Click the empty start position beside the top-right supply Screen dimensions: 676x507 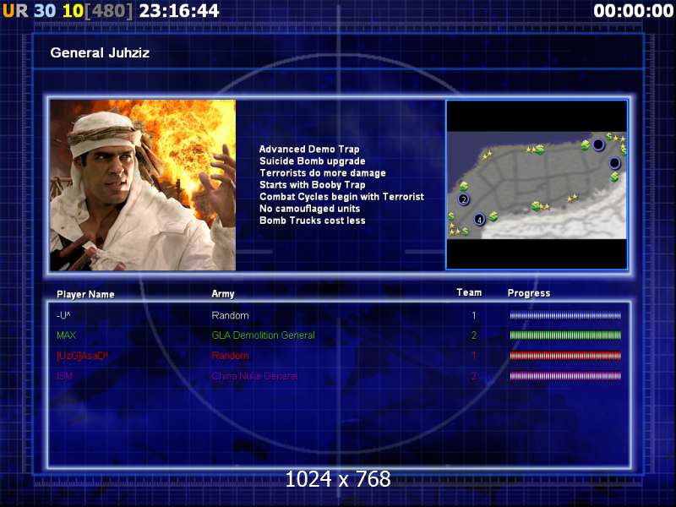[x=598, y=144]
